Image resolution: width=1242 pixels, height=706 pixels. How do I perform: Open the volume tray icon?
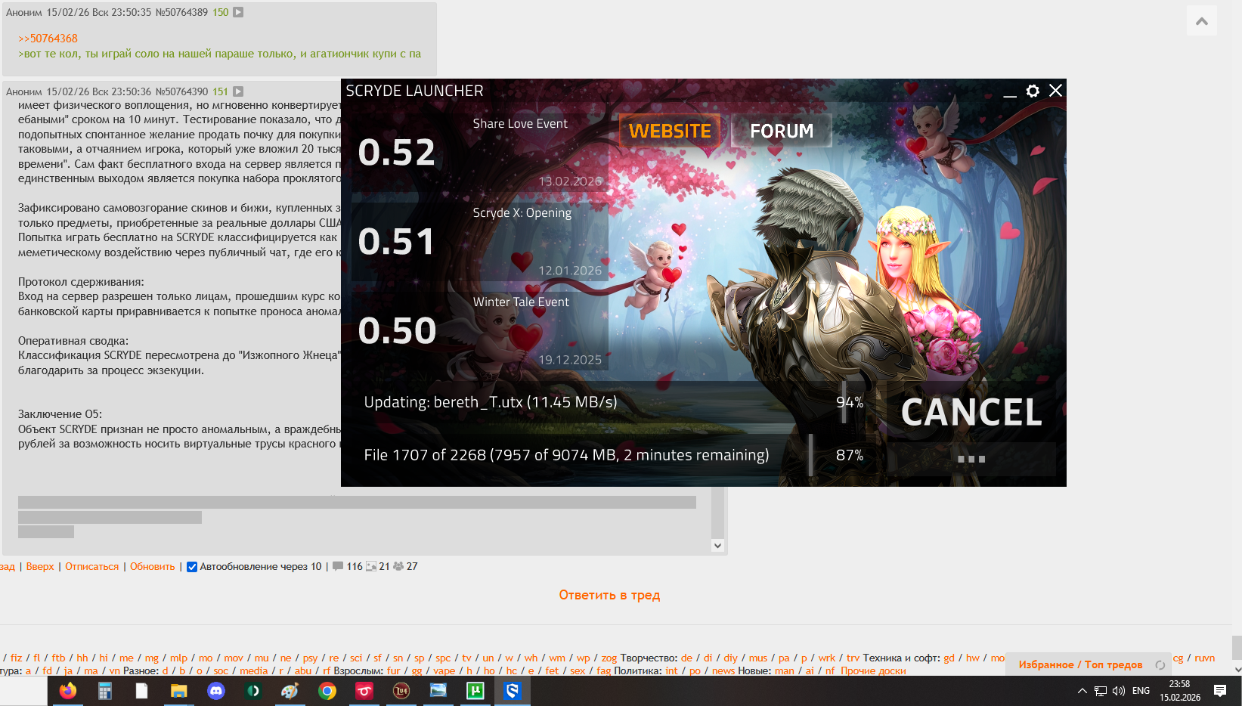pos(1119,691)
